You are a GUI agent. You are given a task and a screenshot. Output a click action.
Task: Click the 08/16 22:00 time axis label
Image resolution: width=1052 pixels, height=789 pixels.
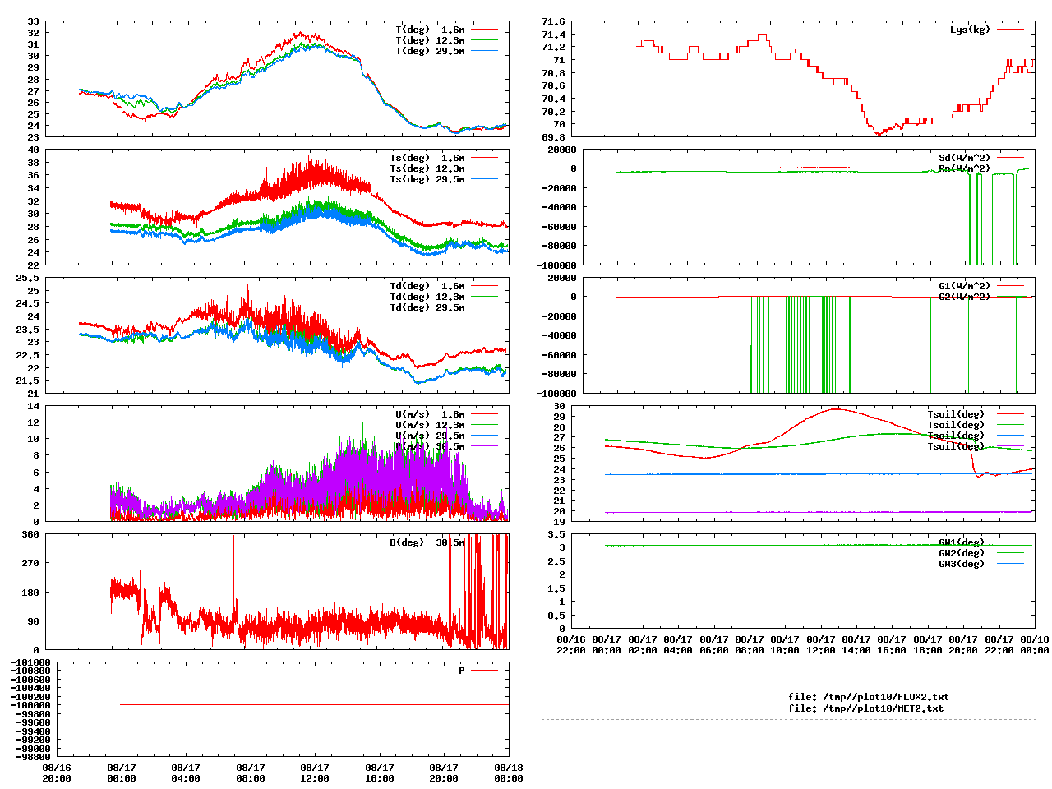point(571,644)
